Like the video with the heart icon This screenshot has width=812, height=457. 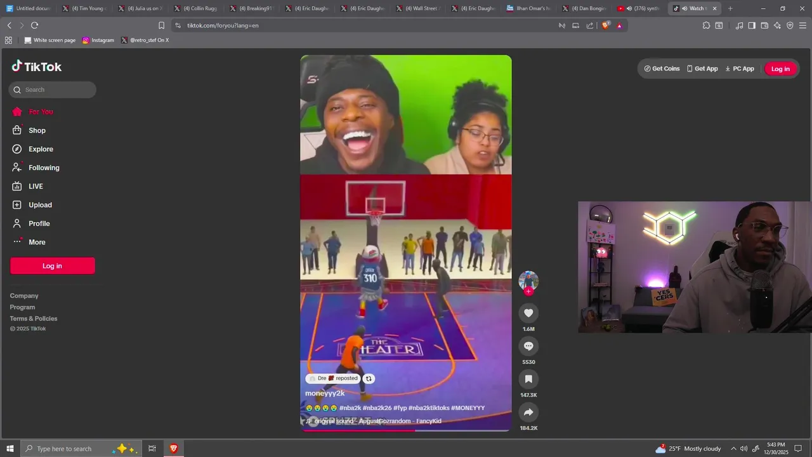point(528,313)
